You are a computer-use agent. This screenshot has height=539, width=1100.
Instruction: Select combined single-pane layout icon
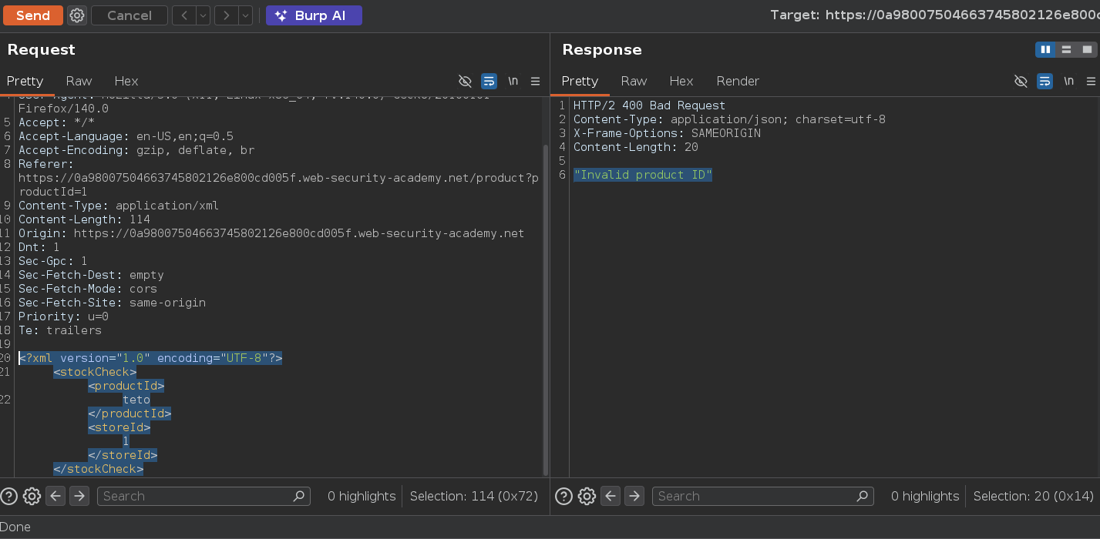pos(1087,49)
